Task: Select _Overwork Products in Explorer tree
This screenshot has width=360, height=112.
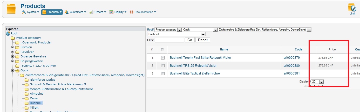Action: (x=36, y=42)
